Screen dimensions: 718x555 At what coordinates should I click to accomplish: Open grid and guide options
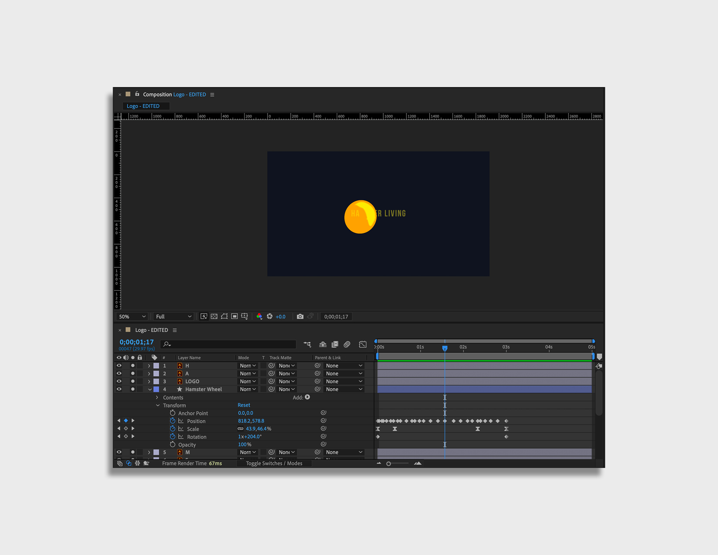(x=245, y=316)
